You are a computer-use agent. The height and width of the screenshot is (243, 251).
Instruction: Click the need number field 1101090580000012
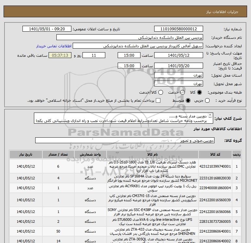179,29
